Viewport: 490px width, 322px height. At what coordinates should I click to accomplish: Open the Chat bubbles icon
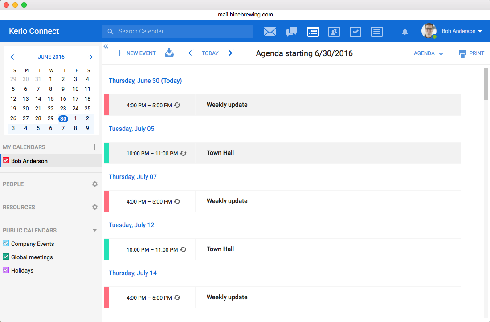point(291,32)
